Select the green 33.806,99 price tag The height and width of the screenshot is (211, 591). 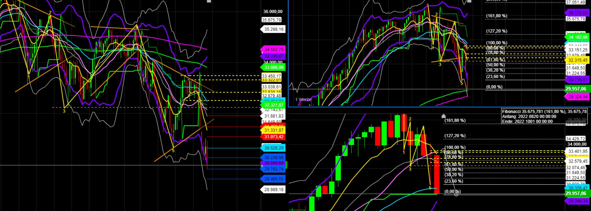coord(272,67)
